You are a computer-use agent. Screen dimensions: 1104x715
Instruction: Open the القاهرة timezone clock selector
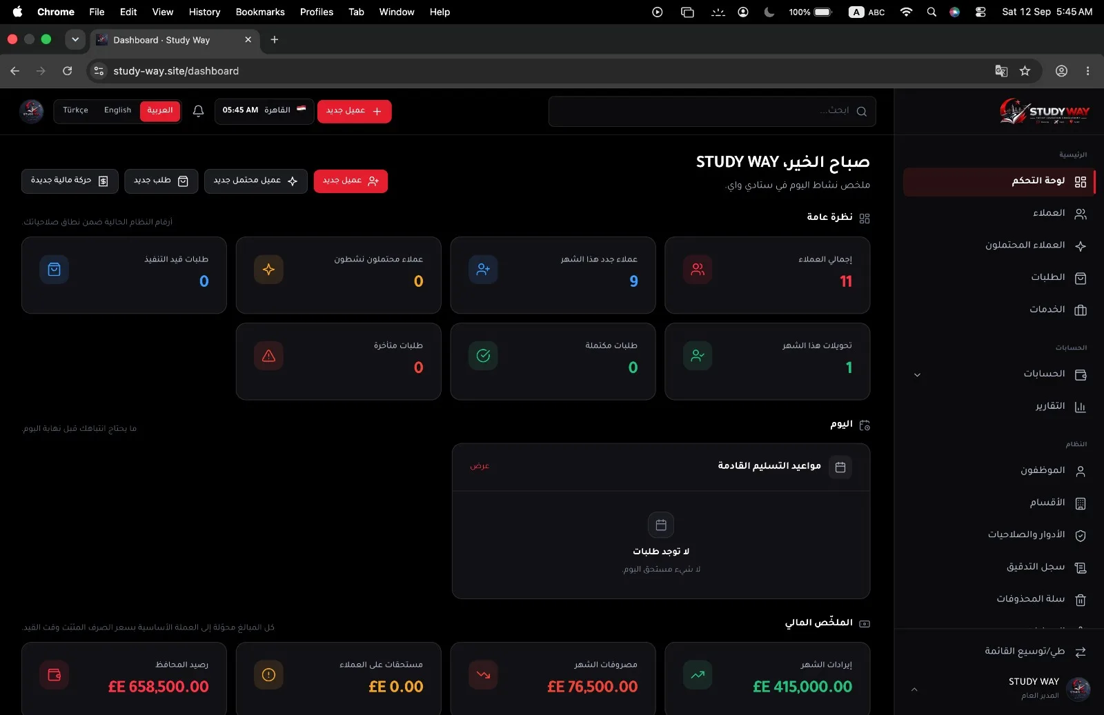pyautogui.click(x=264, y=111)
